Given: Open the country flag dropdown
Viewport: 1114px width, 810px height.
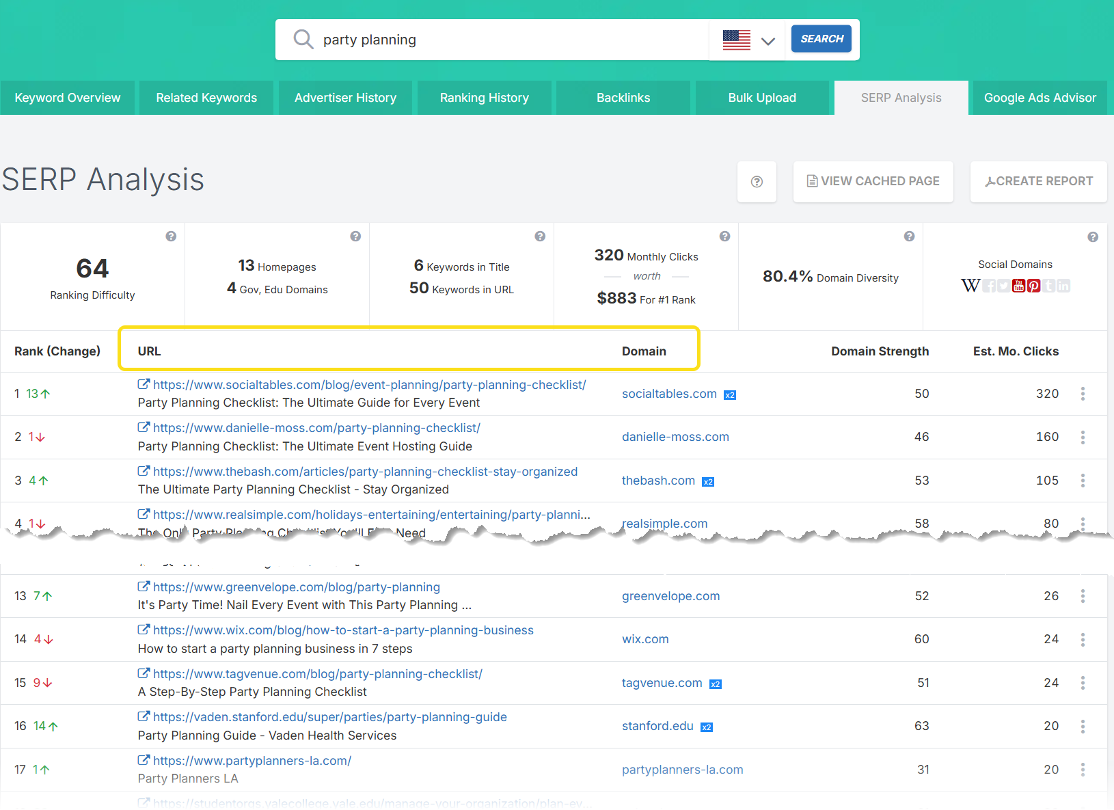Looking at the screenshot, I should coord(748,40).
